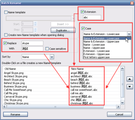This screenshot has width=135, height=120.
Task: Click the Replace text field containing skype
Action: [x=32, y=43]
